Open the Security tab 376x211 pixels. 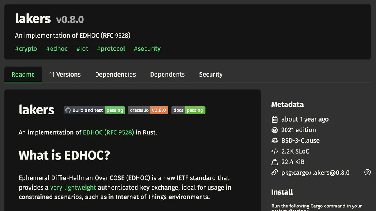tap(211, 74)
